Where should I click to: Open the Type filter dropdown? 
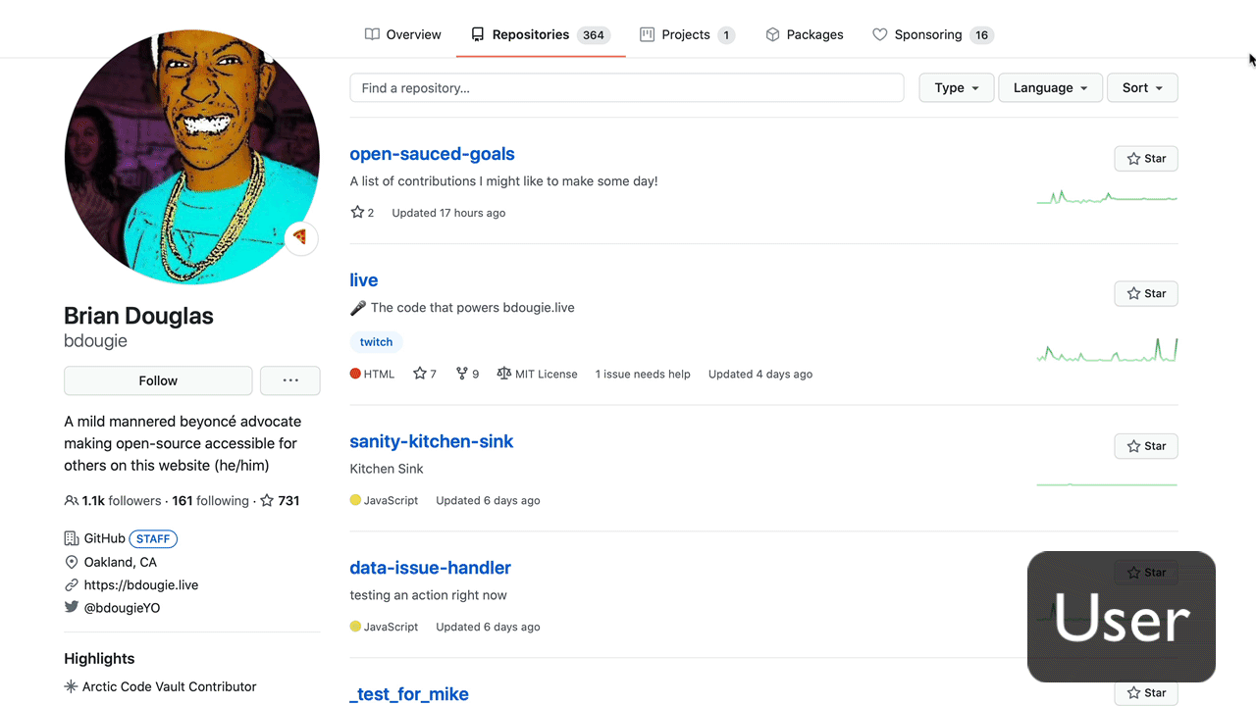pos(956,87)
